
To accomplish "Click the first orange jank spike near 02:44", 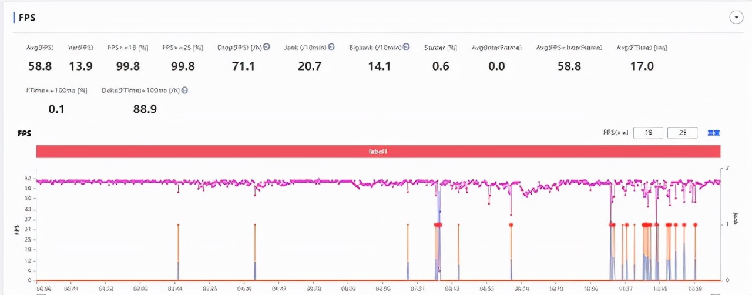I will pos(178,252).
